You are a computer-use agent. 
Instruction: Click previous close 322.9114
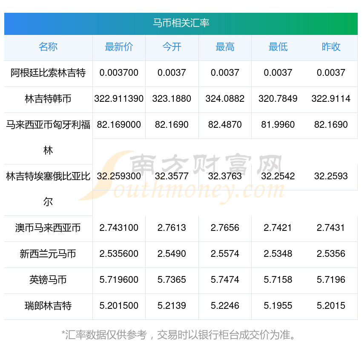[331, 99]
